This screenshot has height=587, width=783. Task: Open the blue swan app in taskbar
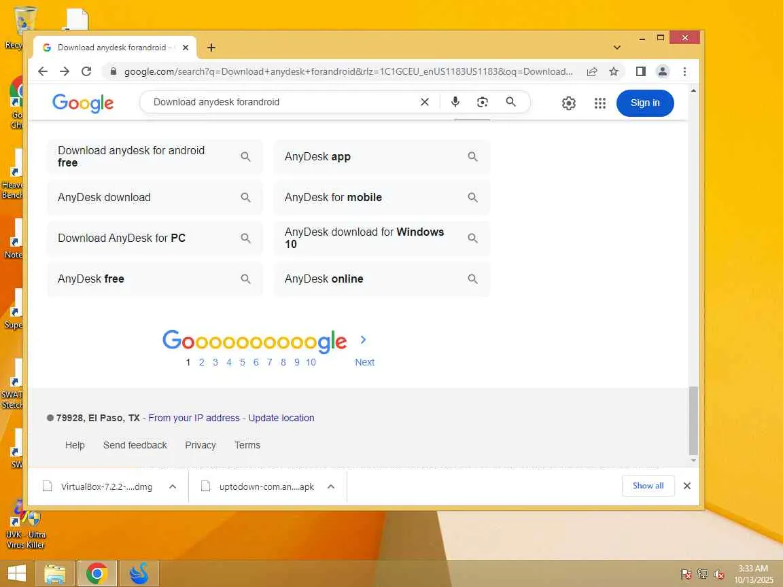pos(139,573)
